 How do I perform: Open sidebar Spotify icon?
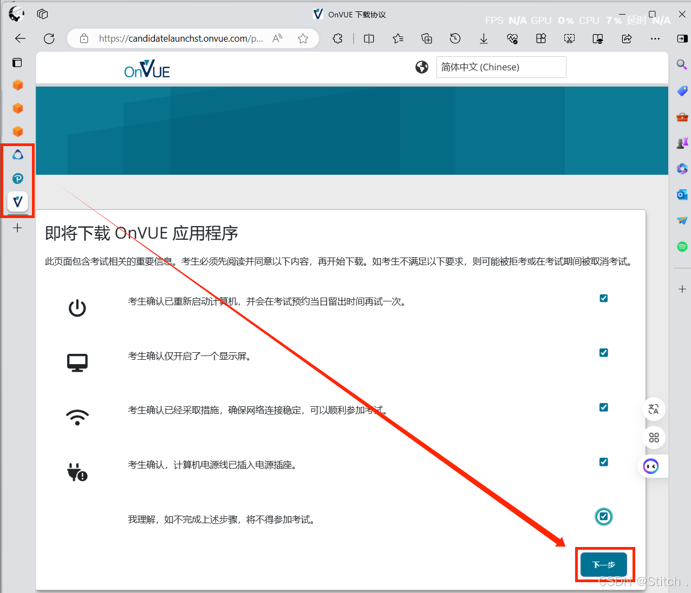coord(682,247)
